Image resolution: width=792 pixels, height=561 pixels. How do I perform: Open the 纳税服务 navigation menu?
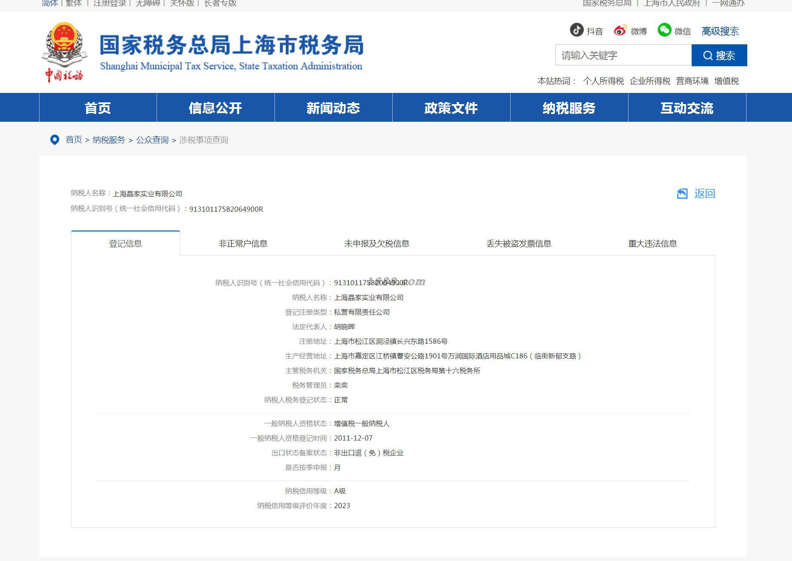point(569,108)
